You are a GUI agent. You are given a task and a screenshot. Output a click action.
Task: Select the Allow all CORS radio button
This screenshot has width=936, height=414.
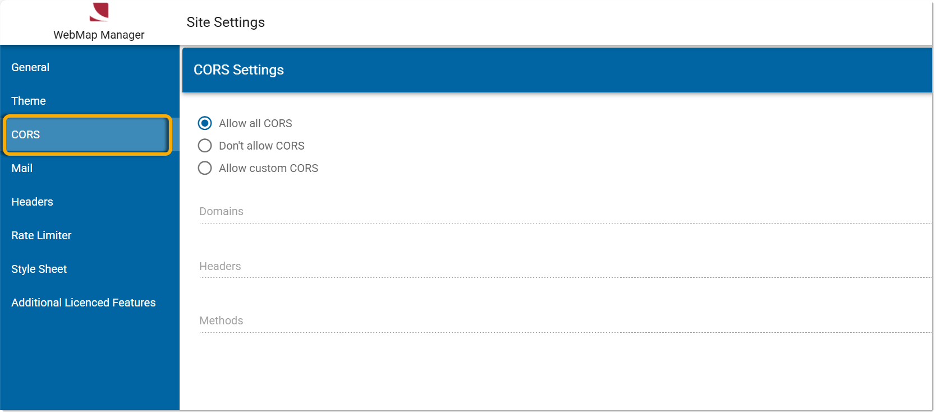pos(205,123)
